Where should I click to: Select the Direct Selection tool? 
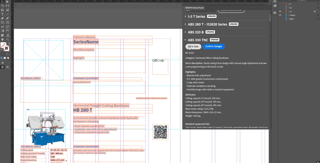[7, 2]
